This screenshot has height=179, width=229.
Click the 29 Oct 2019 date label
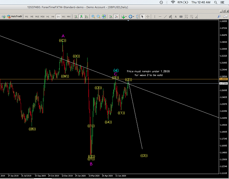pos(53,176)
